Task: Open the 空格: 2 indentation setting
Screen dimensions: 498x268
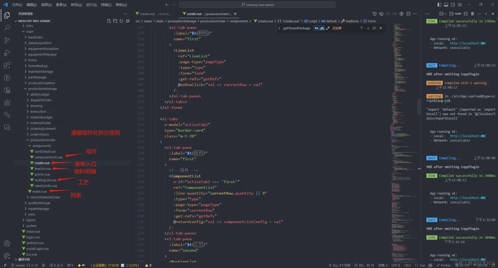Action: 383,265
